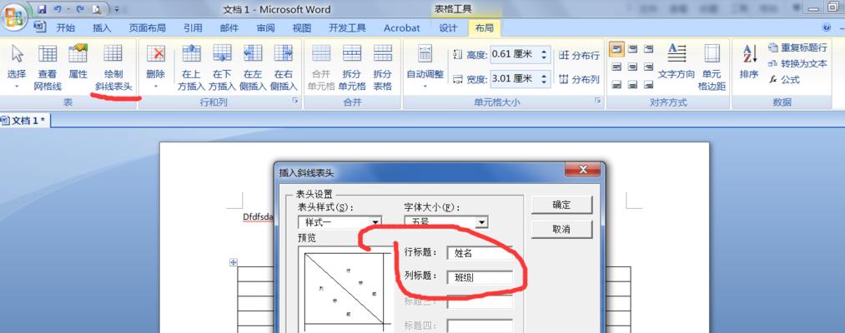845x333 pixels.
Task: Click table move handle in document
Action: pyautogui.click(x=234, y=262)
